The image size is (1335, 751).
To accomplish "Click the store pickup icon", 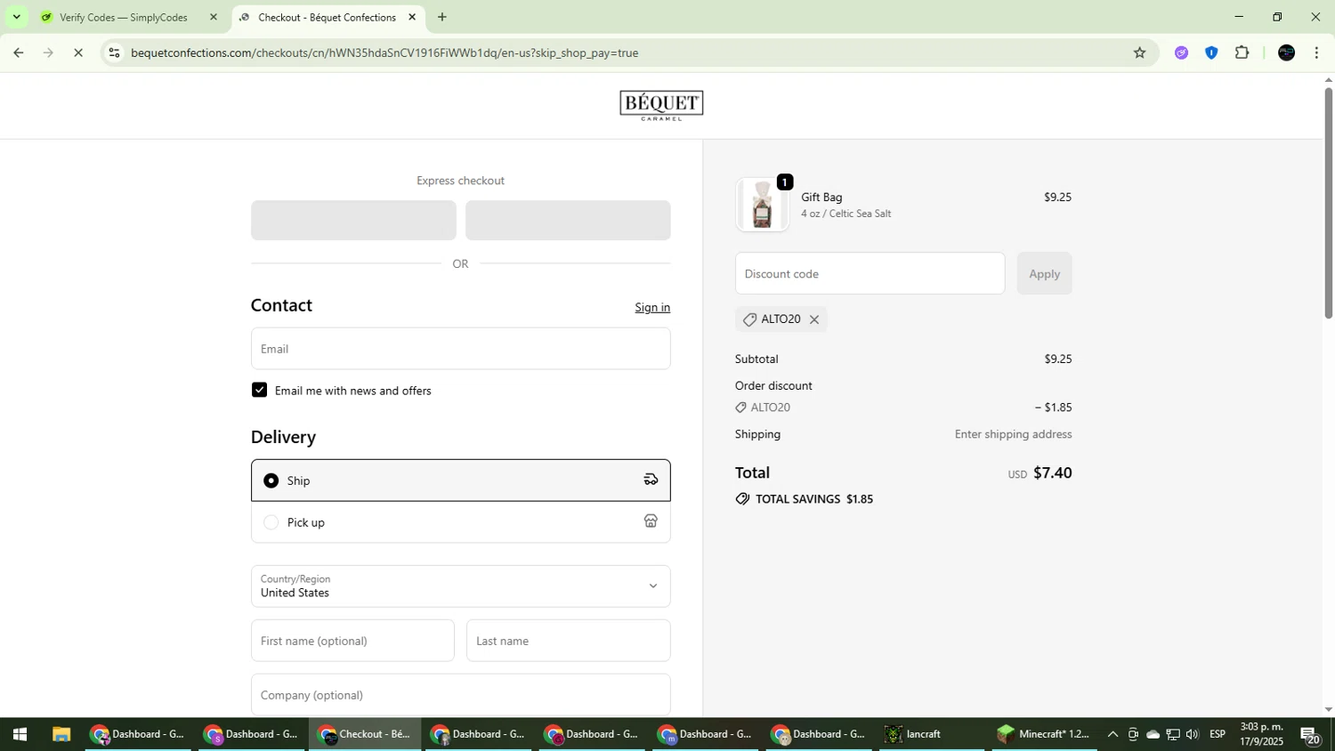I will coord(651,521).
